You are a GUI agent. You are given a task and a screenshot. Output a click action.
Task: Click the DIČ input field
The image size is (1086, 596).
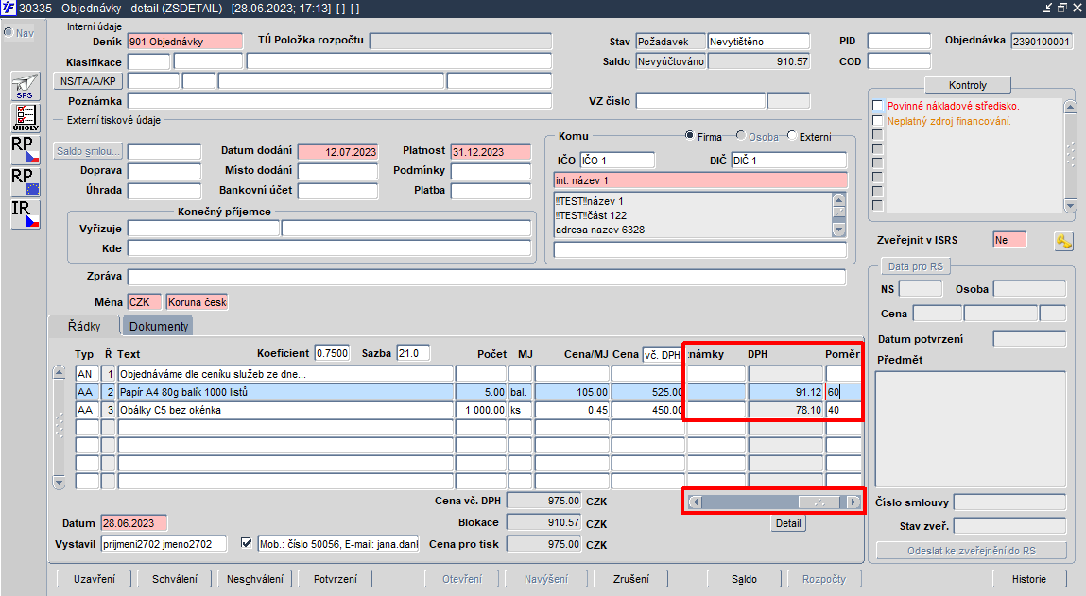pos(789,161)
